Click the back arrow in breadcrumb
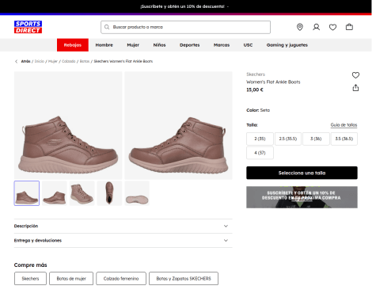The height and width of the screenshot is (301, 376). click(17, 61)
